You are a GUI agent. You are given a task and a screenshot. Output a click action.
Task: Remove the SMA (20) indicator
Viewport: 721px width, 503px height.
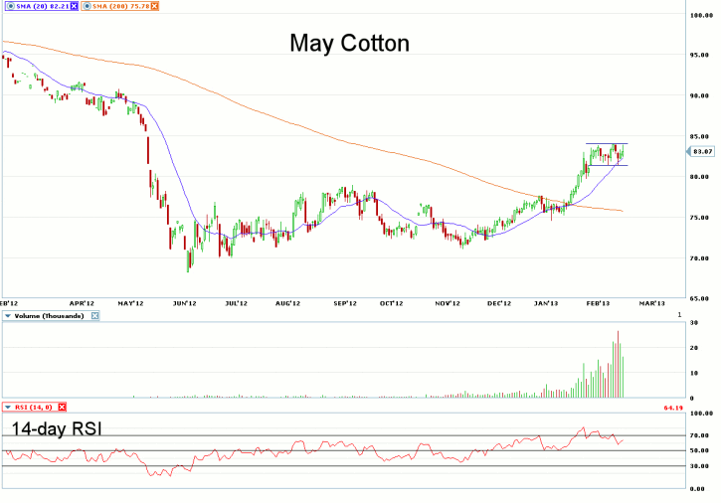73,6
